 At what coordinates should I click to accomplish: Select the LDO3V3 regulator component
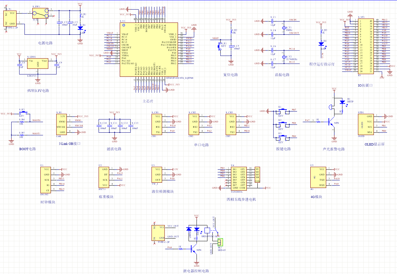pos(38,64)
